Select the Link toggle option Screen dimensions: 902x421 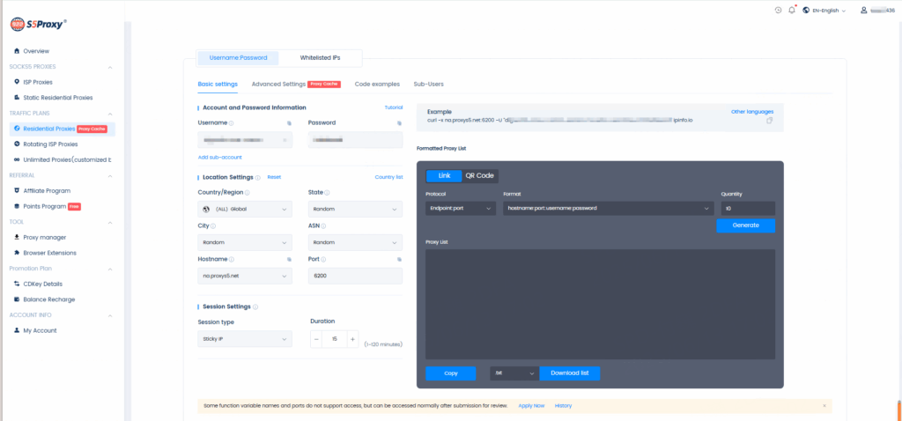click(x=444, y=176)
